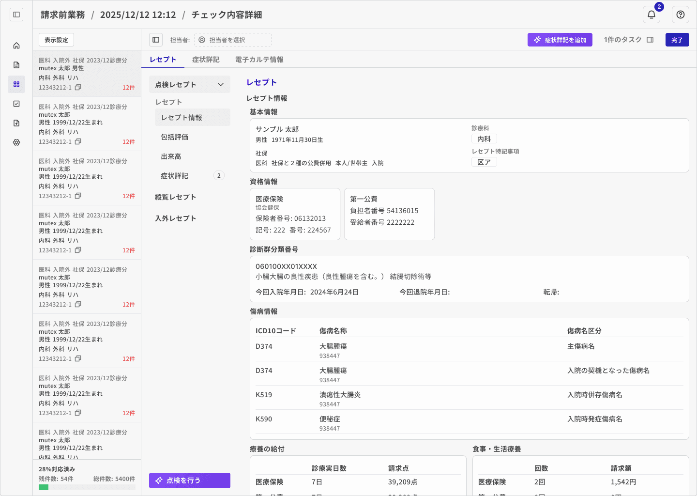Click 今回入院年月日: 2024年6月24日
697x496 pixels.
pos(307,292)
